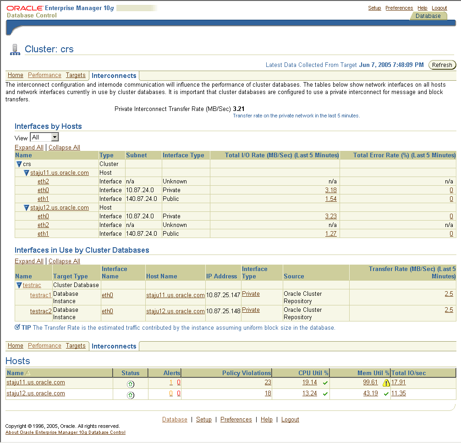Click the Refresh button

(442, 65)
